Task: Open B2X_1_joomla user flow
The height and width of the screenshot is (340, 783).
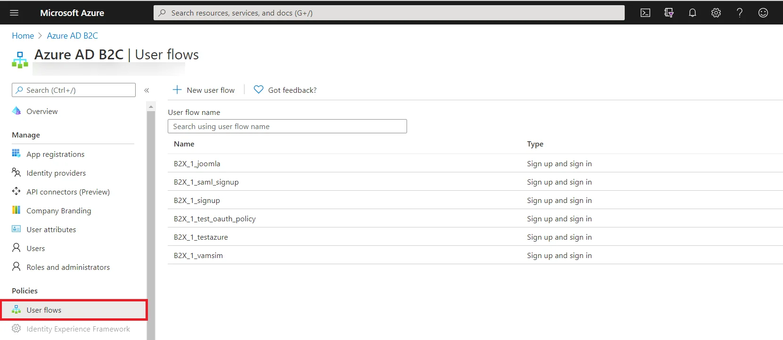Action: (197, 164)
